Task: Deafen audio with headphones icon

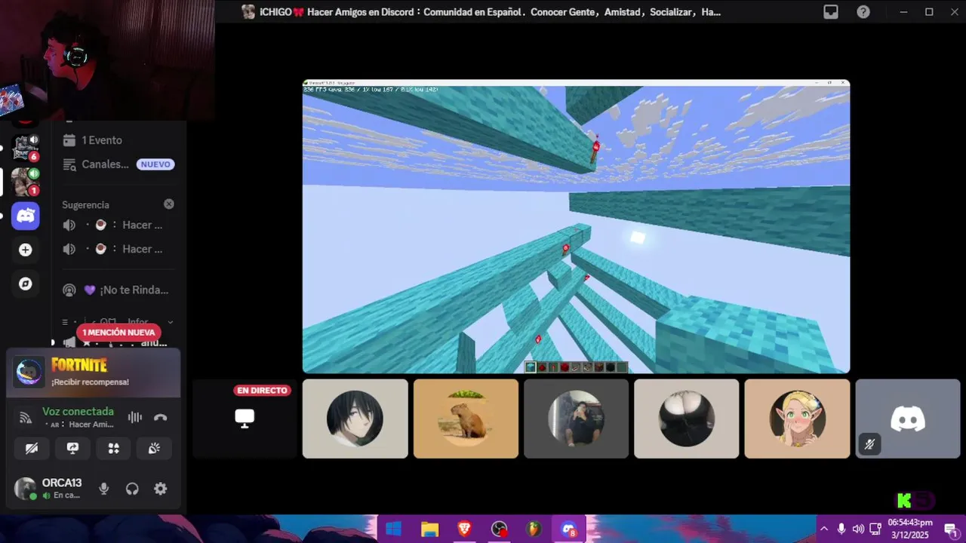Action: click(x=132, y=489)
